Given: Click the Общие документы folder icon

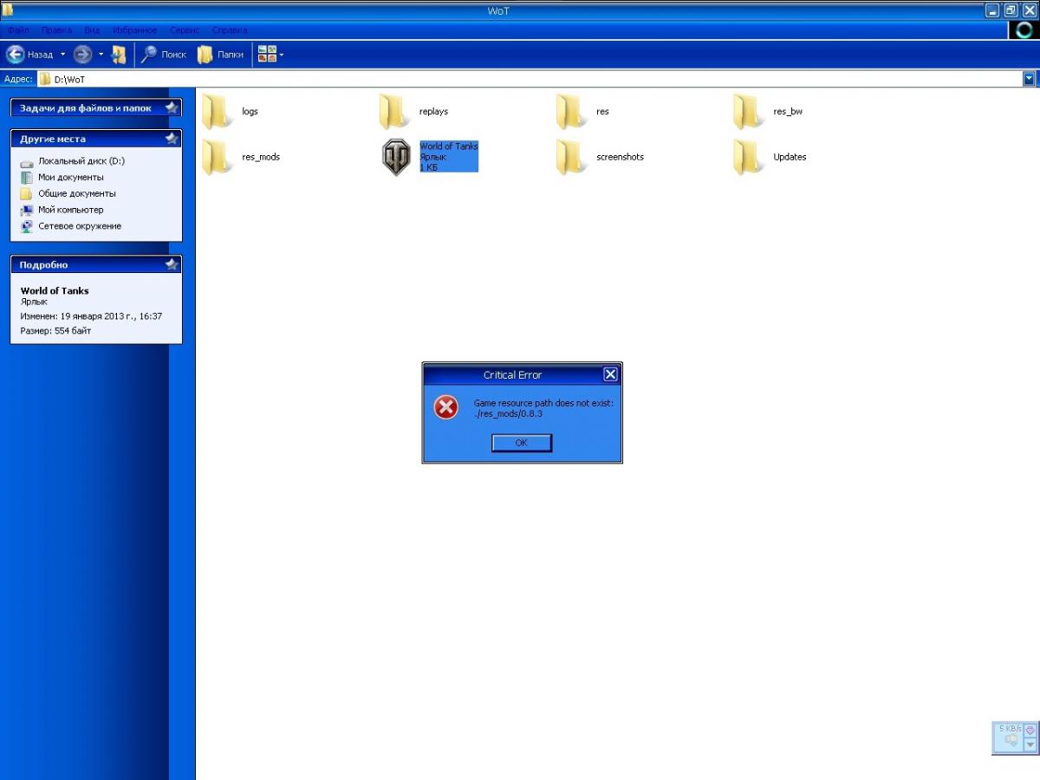Looking at the screenshot, I should pos(26,194).
